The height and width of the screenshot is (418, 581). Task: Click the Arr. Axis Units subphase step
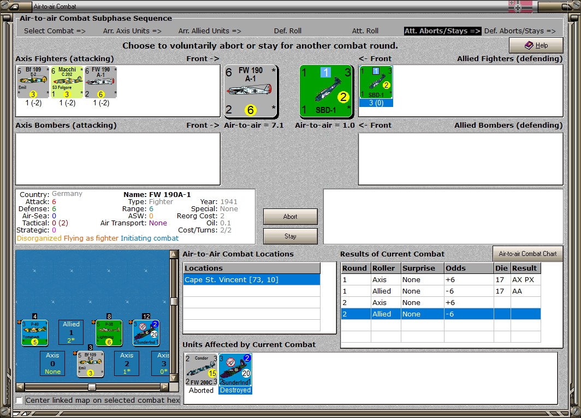click(x=132, y=31)
